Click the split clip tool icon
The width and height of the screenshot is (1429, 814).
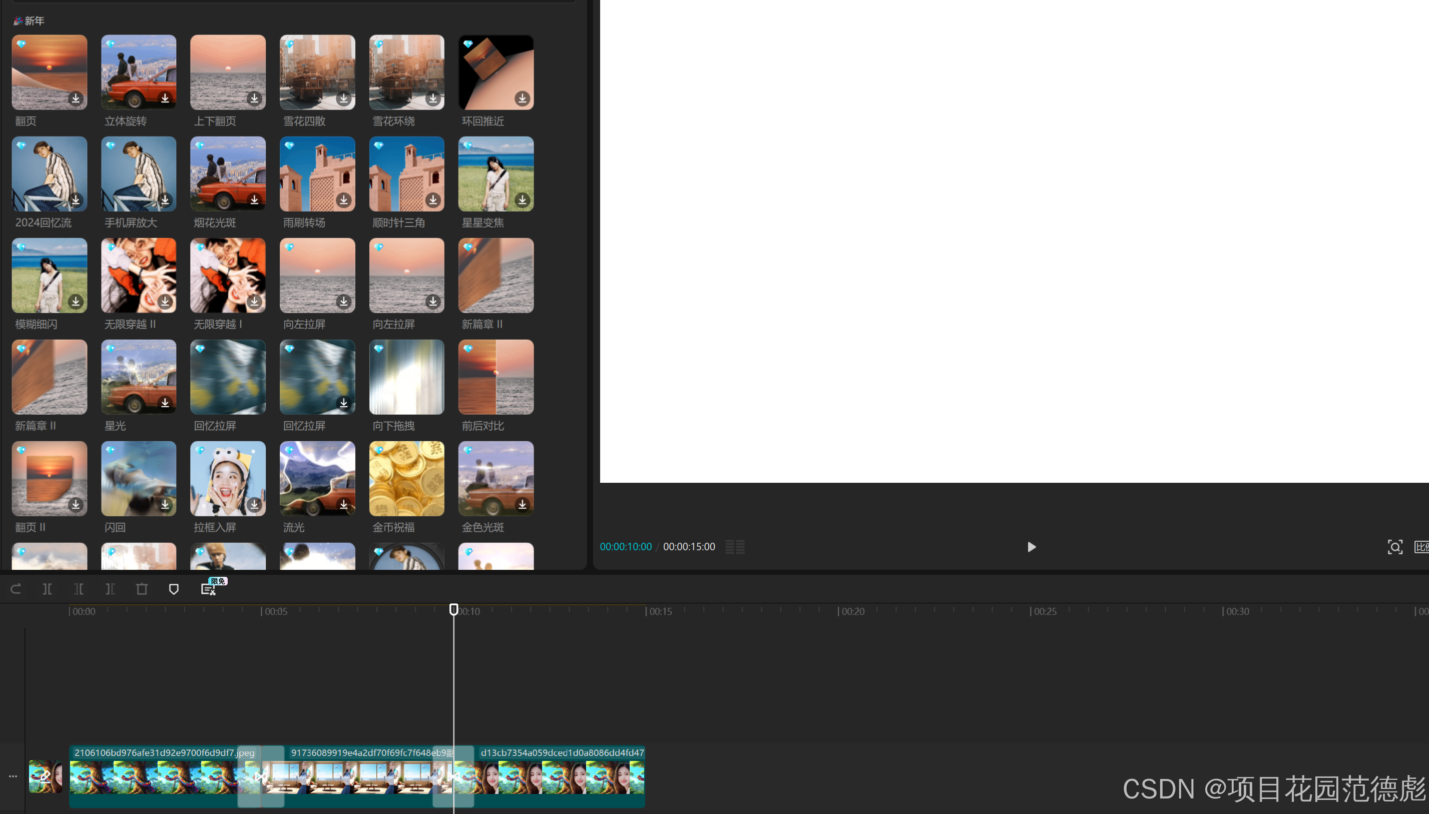pos(48,589)
